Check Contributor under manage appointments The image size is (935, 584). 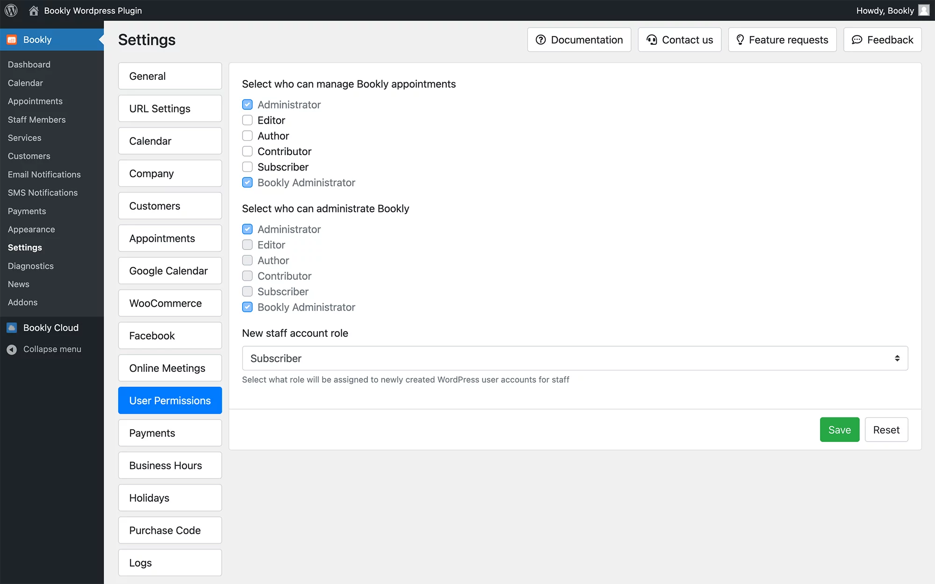pyautogui.click(x=247, y=151)
